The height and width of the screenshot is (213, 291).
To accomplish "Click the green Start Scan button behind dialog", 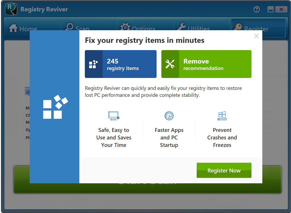I will [x=148, y=188].
